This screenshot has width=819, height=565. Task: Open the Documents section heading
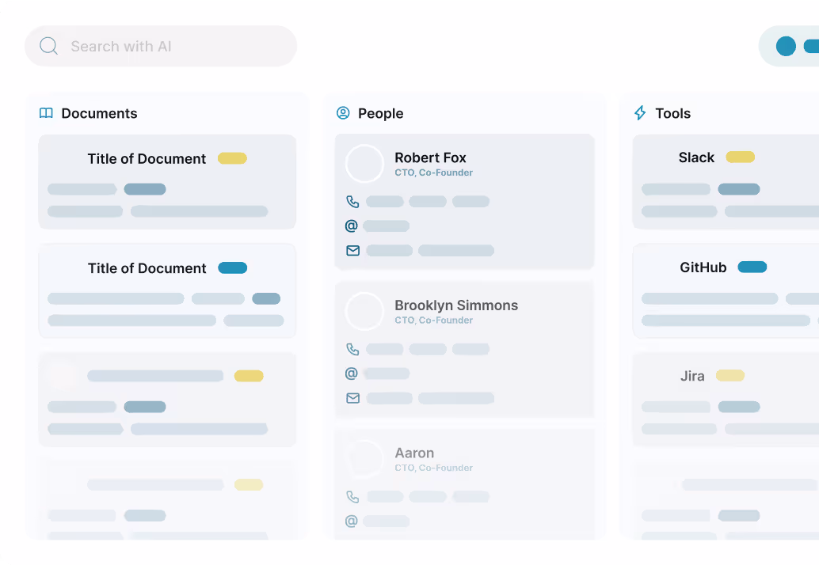(99, 113)
